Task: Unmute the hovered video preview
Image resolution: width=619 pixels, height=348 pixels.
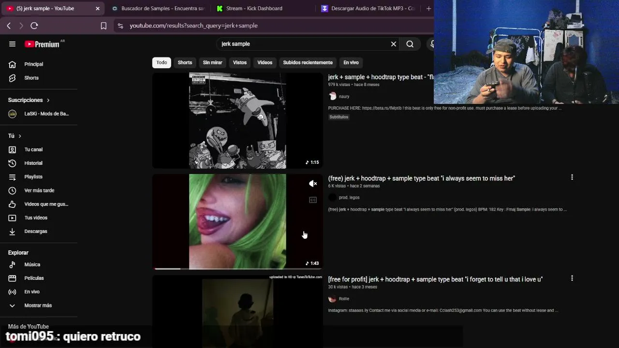Action: click(x=313, y=184)
